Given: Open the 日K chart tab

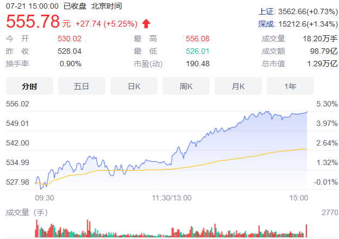Looking at the screenshot, I should pos(134,86).
